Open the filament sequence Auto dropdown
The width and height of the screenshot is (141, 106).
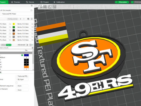(x=22, y=86)
